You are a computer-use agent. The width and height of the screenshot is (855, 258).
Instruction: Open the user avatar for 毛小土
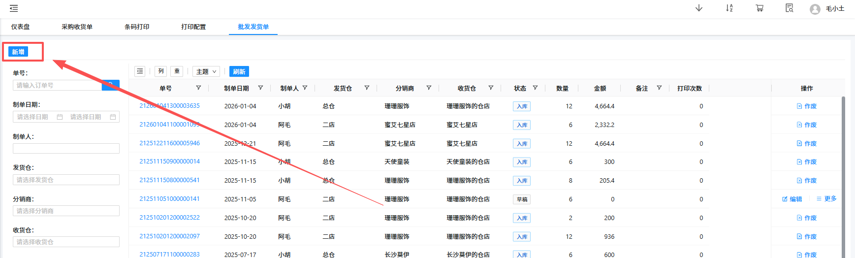point(815,9)
